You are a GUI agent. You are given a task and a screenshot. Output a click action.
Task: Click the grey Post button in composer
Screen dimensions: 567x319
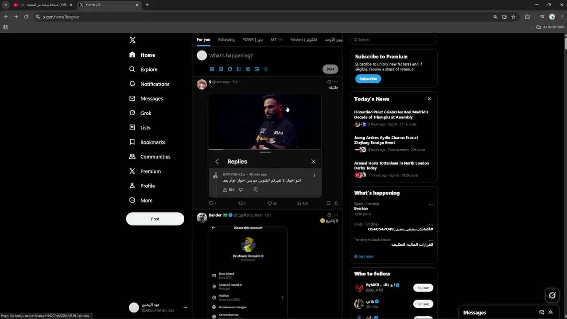[x=330, y=69]
